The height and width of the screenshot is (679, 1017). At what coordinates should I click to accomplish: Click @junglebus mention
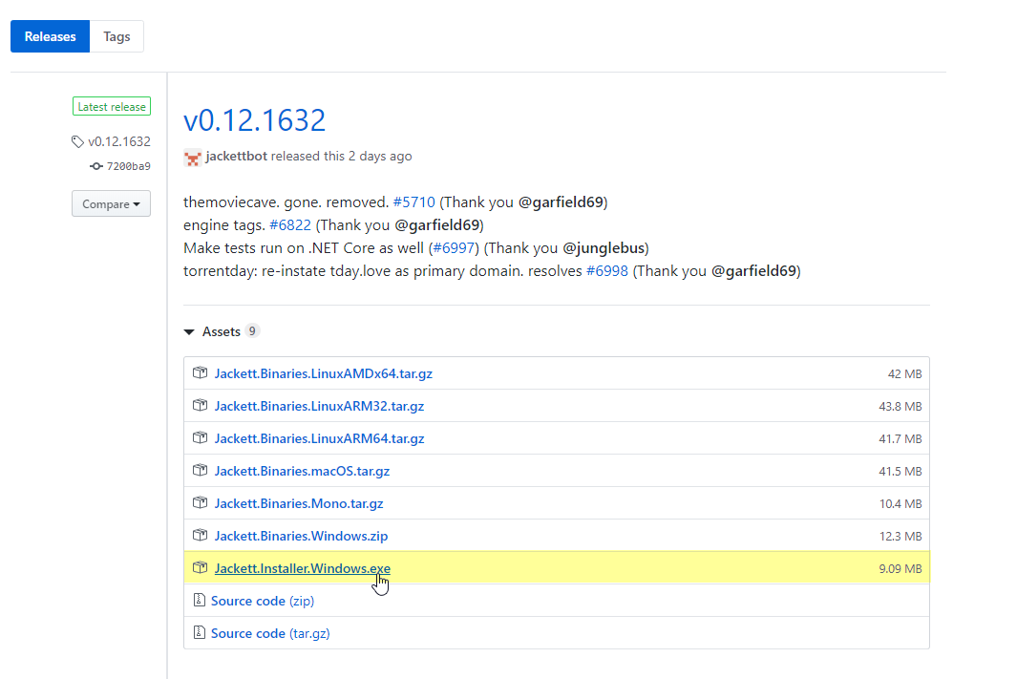(604, 247)
